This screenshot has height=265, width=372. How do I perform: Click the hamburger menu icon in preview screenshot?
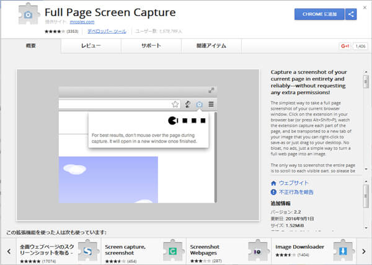pos(211,105)
